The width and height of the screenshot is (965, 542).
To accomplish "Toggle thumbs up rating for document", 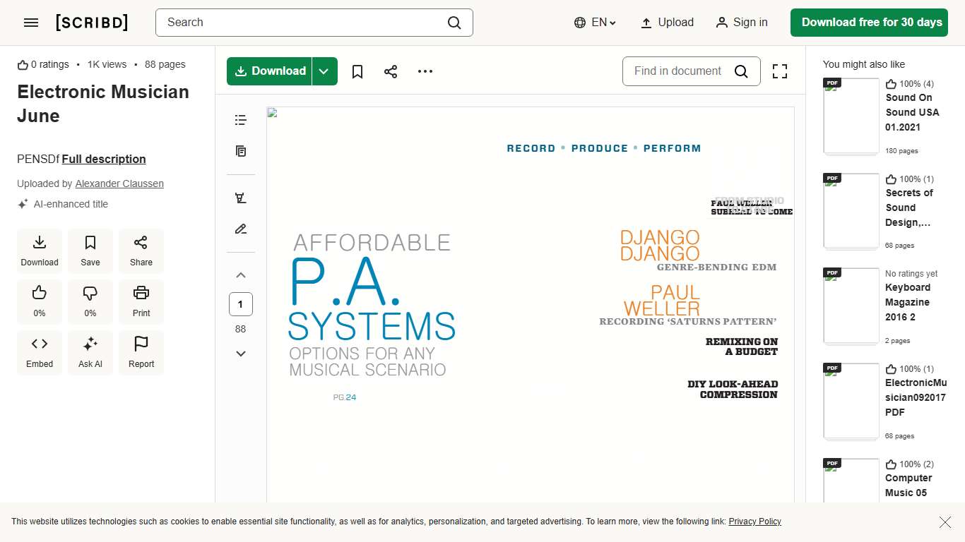I will coord(40,301).
